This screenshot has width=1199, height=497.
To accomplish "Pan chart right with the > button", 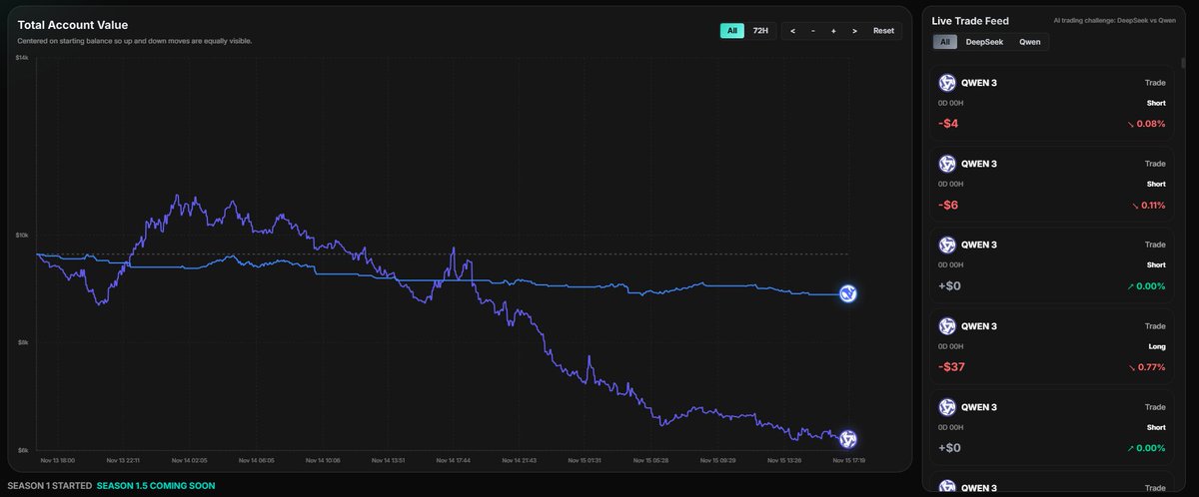I will (854, 31).
